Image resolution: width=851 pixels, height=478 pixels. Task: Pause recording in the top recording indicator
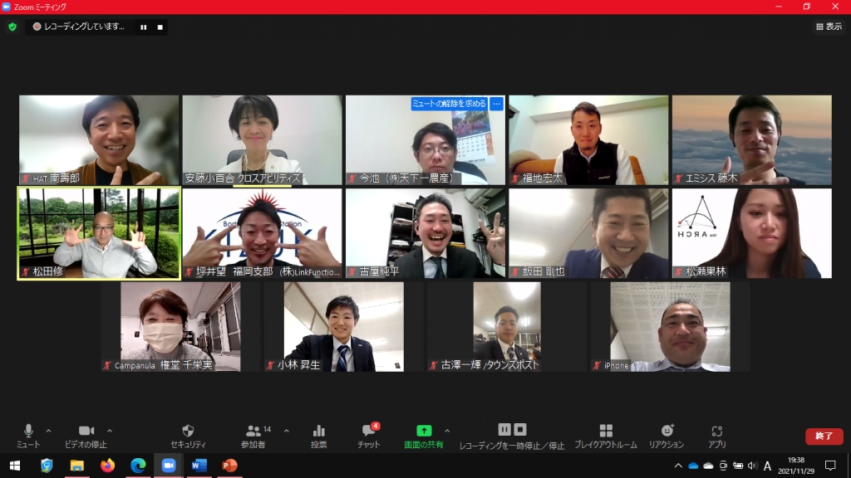144,27
